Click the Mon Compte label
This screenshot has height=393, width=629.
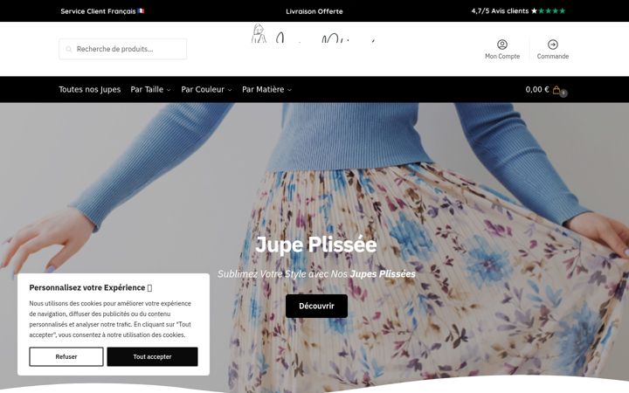coord(502,56)
